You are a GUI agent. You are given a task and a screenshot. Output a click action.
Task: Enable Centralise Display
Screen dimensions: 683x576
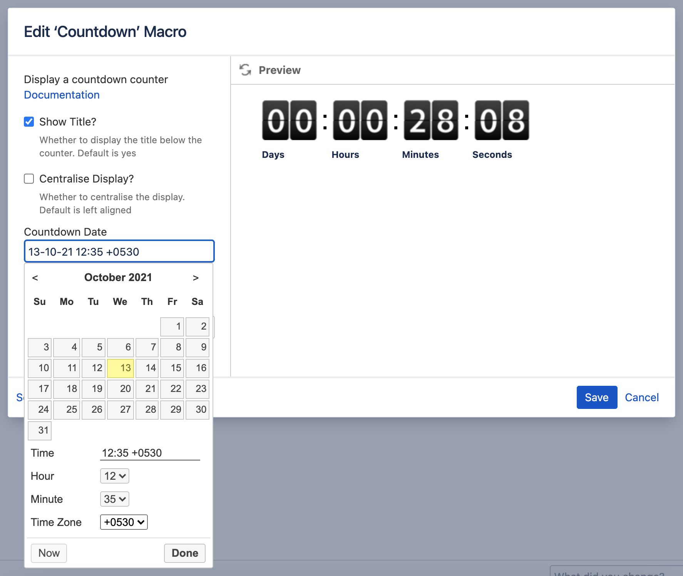click(28, 179)
